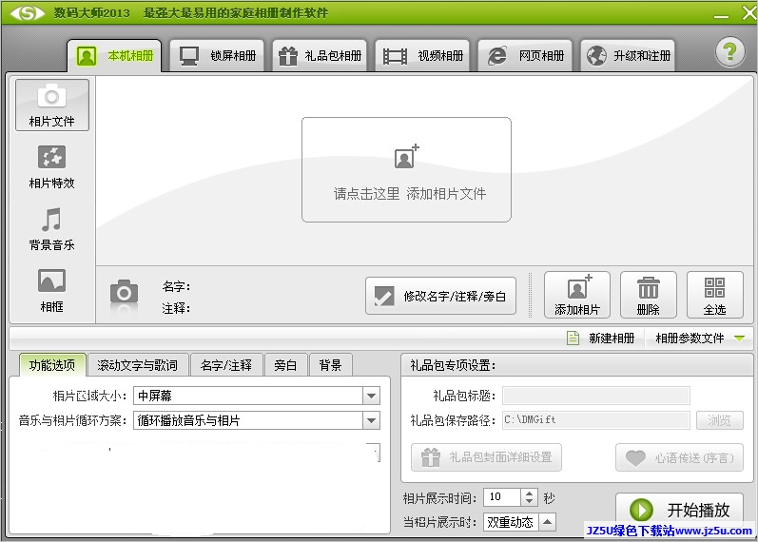Switch to the 锁屏相册 tab
The width and height of the screenshot is (758, 542).
[x=219, y=56]
